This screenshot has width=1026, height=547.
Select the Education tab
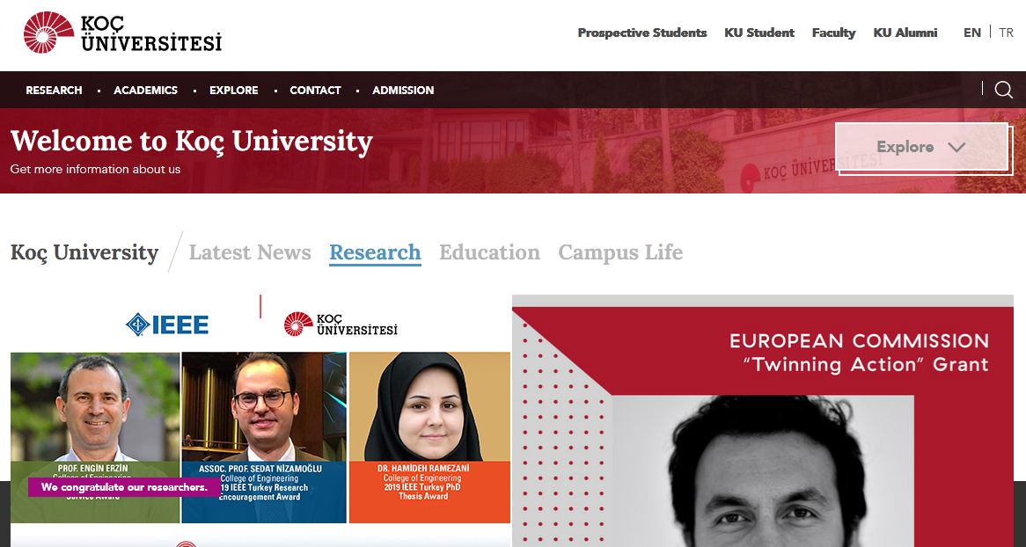pyautogui.click(x=489, y=252)
